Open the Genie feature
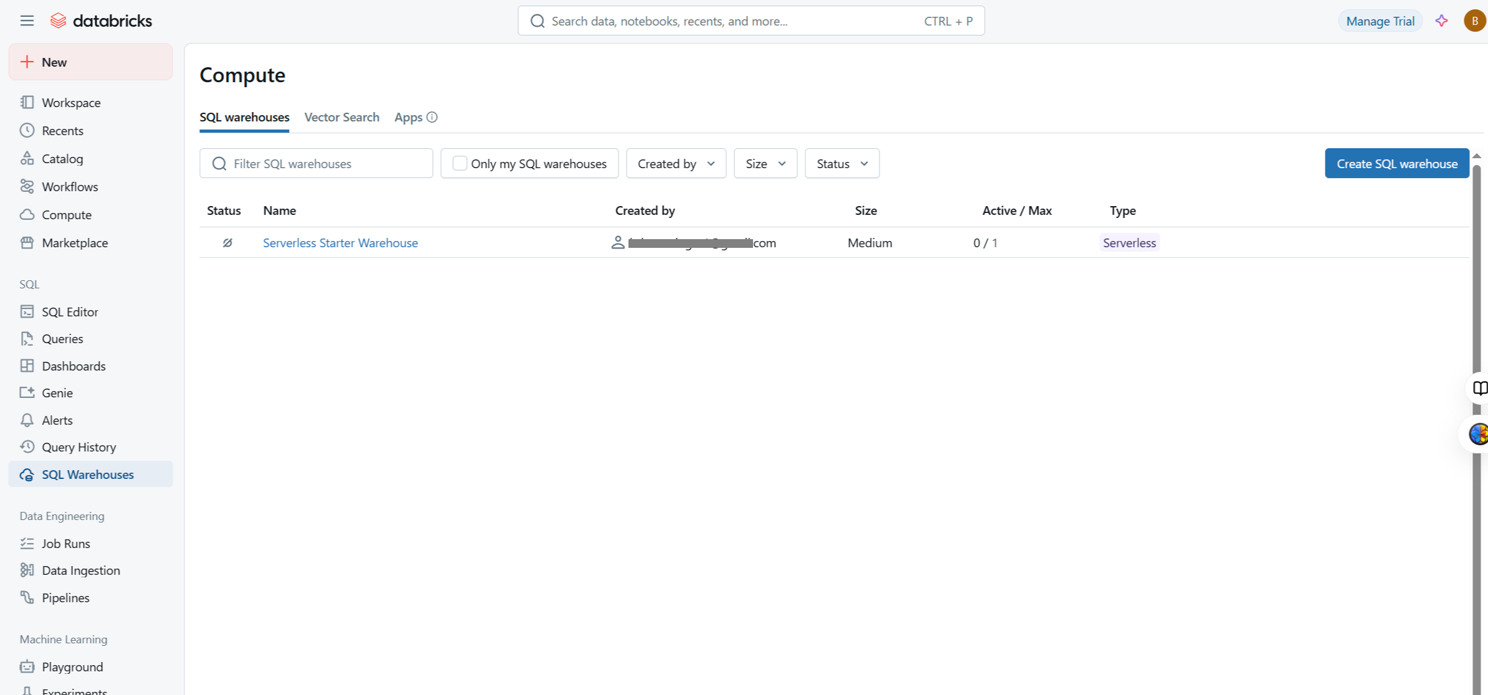1488x695 pixels. [56, 392]
